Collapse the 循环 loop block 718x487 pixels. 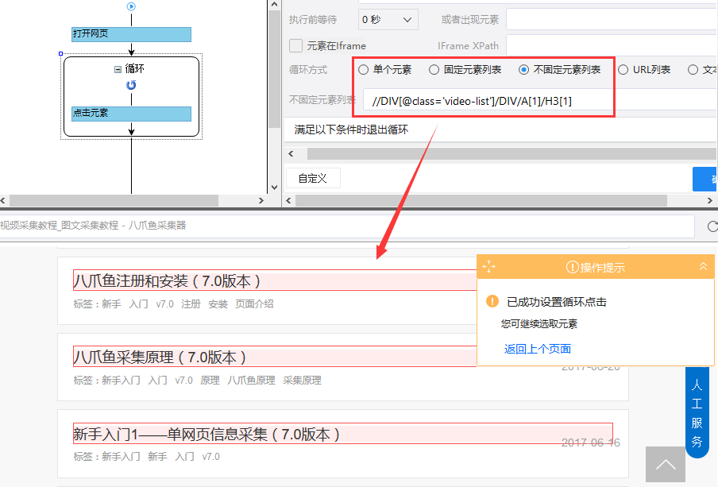click(118, 69)
